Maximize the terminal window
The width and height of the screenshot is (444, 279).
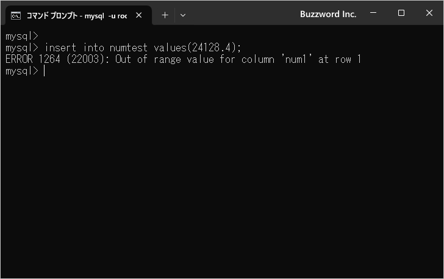pyautogui.click(x=401, y=13)
